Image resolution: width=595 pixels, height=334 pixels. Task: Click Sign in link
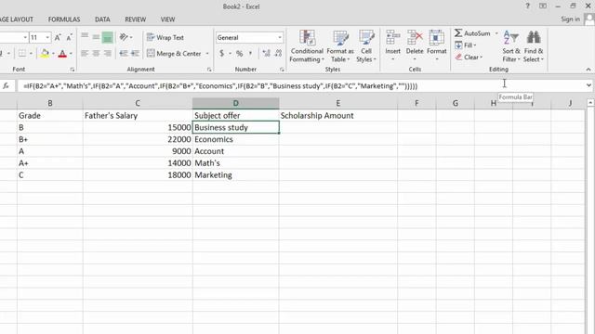pyautogui.click(x=570, y=19)
